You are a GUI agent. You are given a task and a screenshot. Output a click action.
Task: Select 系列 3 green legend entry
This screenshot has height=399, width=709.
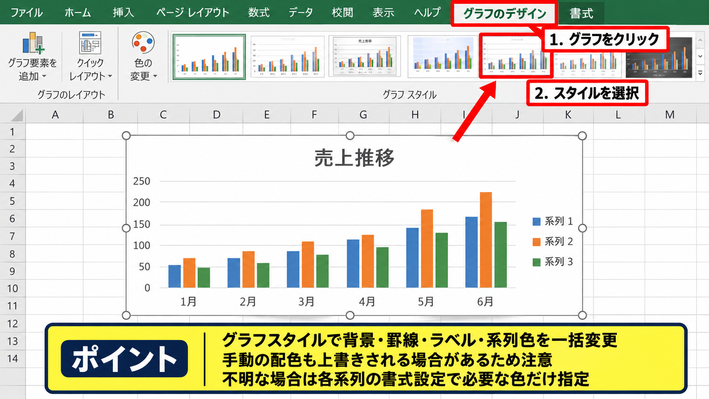[x=553, y=262]
